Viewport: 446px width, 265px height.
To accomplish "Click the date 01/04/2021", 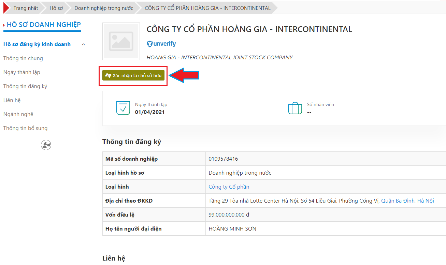I will [150, 112].
